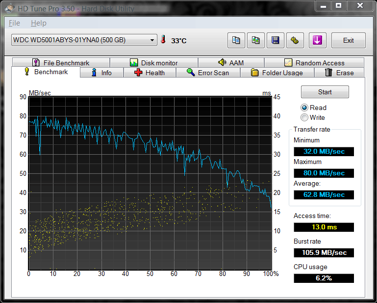Start the benchmark test
377x303 pixels.
[x=325, y=92]
